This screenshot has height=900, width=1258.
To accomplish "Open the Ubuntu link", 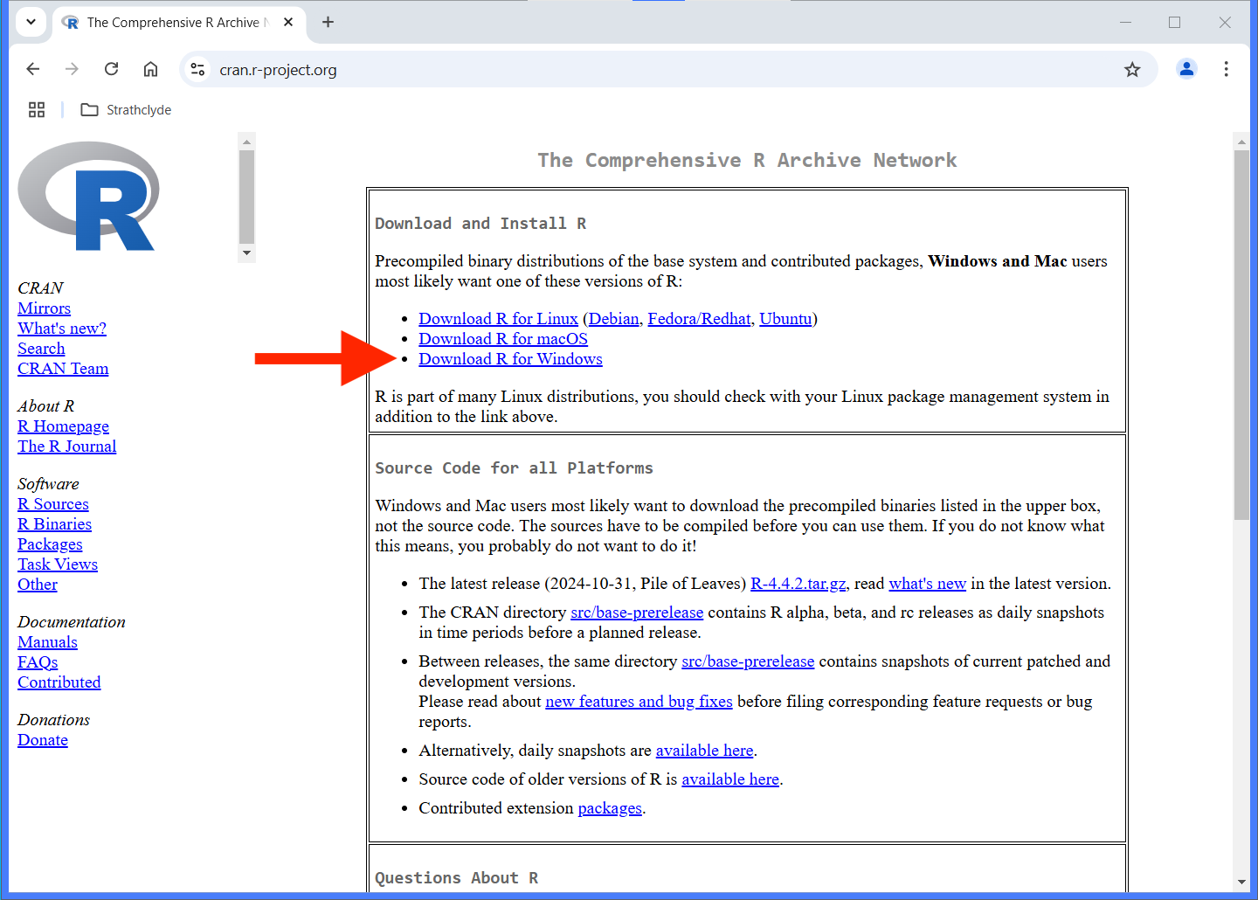I will point(785,319).
